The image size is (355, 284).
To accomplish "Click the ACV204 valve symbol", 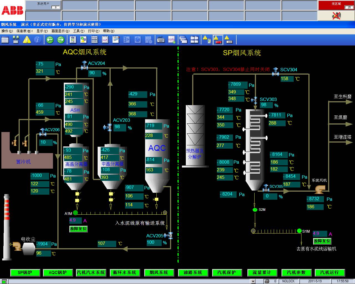I will [x=84, y=66].
